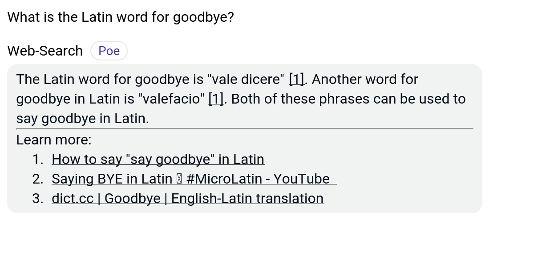The width and height of the screenshot is (534, 280).
Task: Select the second numbered Learn more entry
Action: [x=194, y=179]
